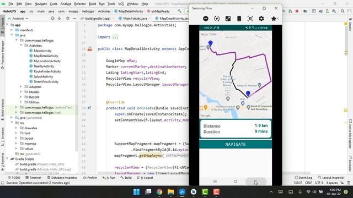Click the 4 spaces indent indicator
This screenshot has height=198, width=353.
click(x=332, y=183)
